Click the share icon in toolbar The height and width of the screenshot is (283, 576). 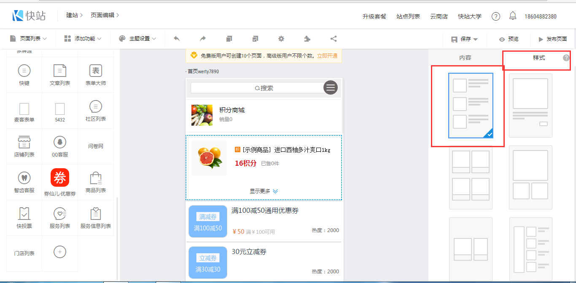[x=334, y=39]
